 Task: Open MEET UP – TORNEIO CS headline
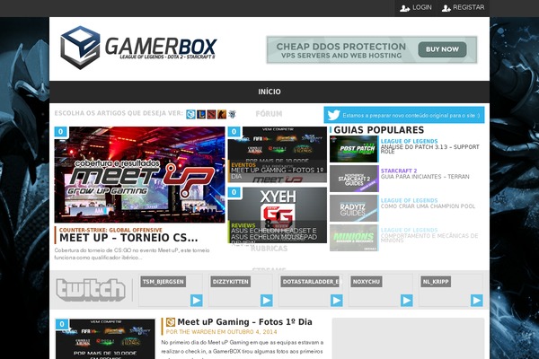click(128, 238)
